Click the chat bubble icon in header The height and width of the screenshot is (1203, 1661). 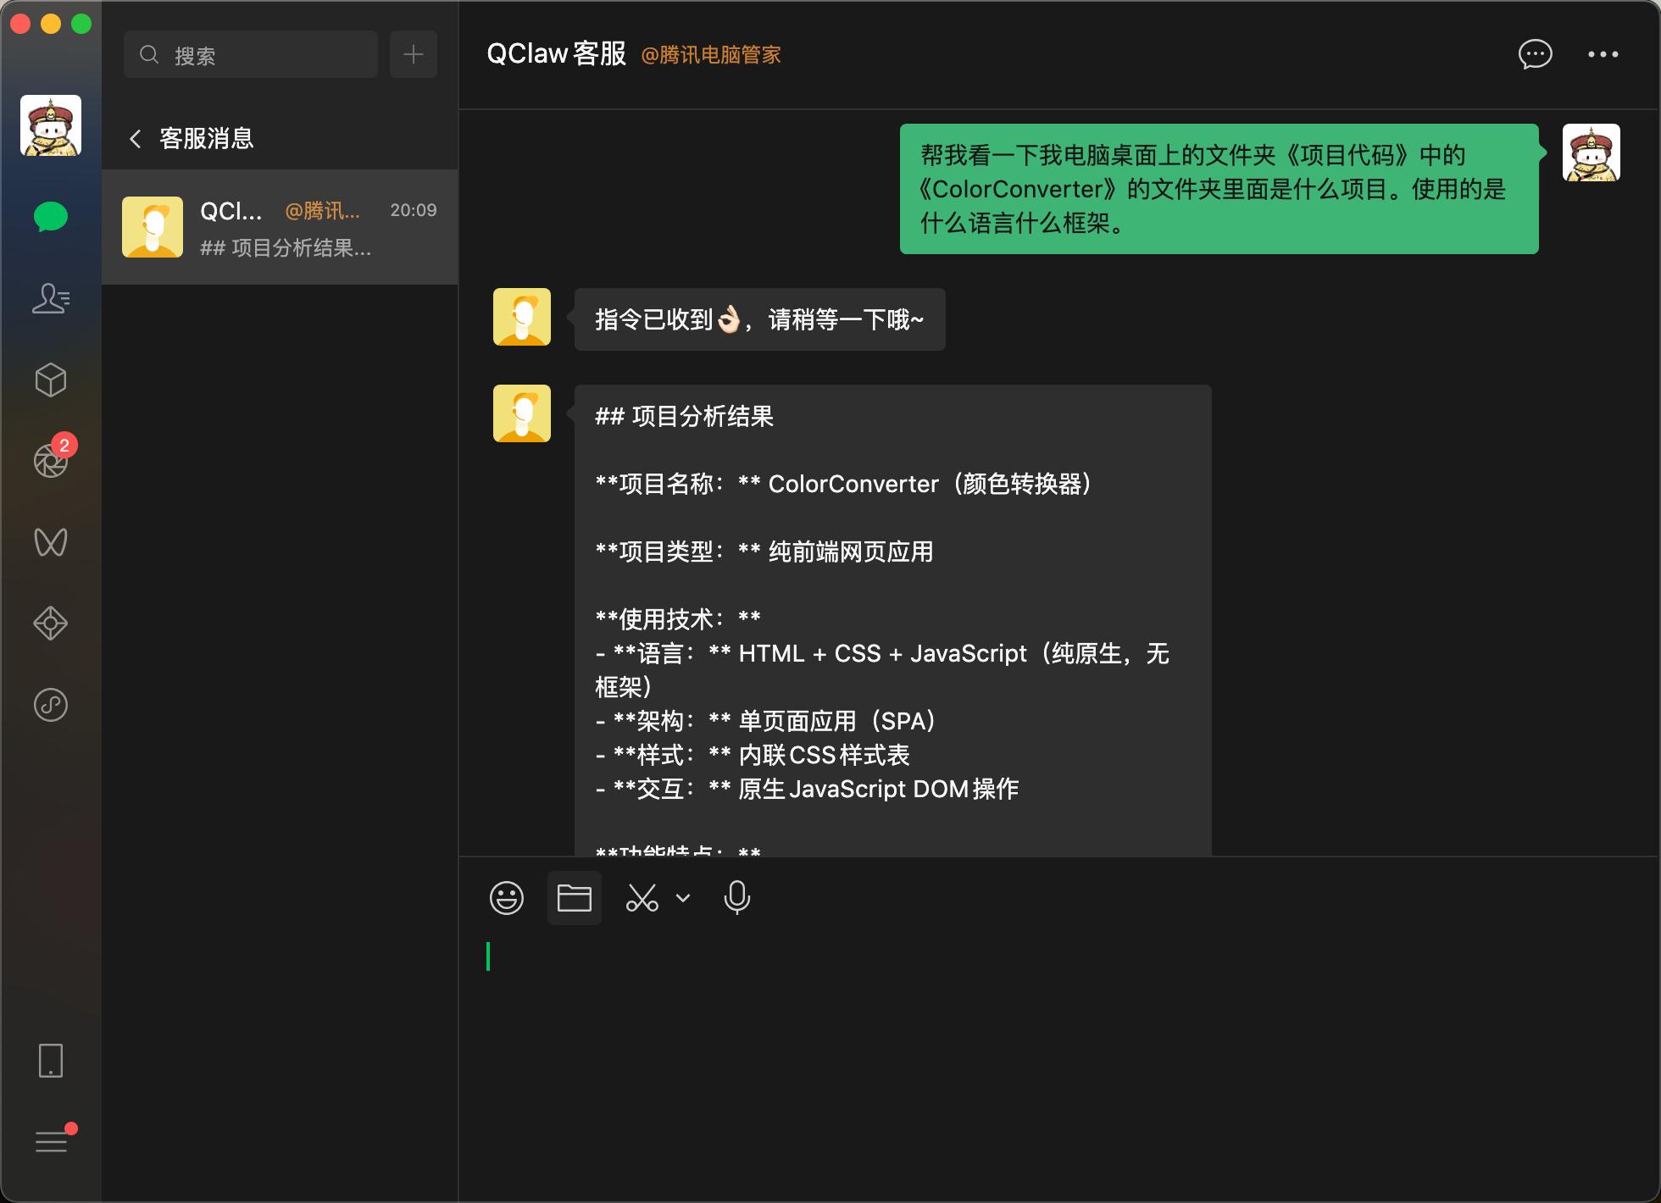[1535, 54]
